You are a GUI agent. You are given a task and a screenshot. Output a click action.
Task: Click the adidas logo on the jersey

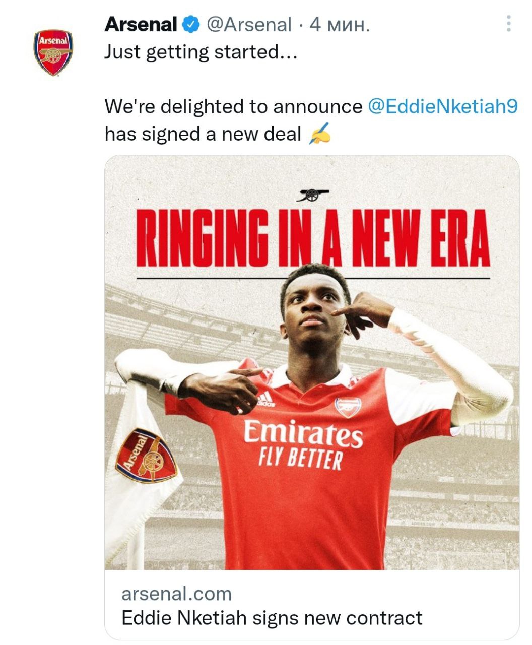click(265, 401)
